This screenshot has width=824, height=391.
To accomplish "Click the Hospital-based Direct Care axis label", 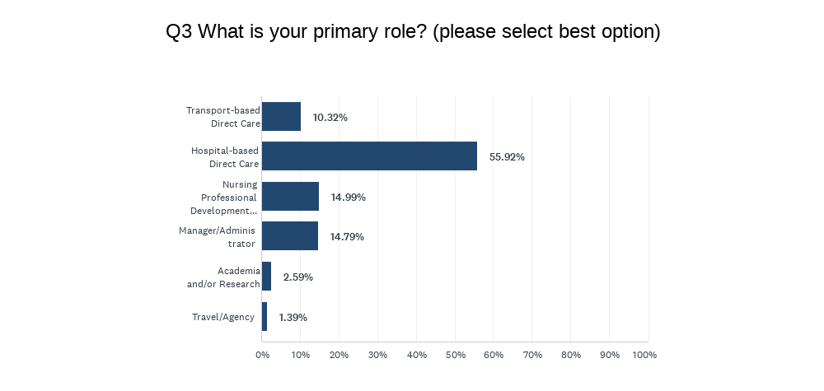I will pos(225,157).
